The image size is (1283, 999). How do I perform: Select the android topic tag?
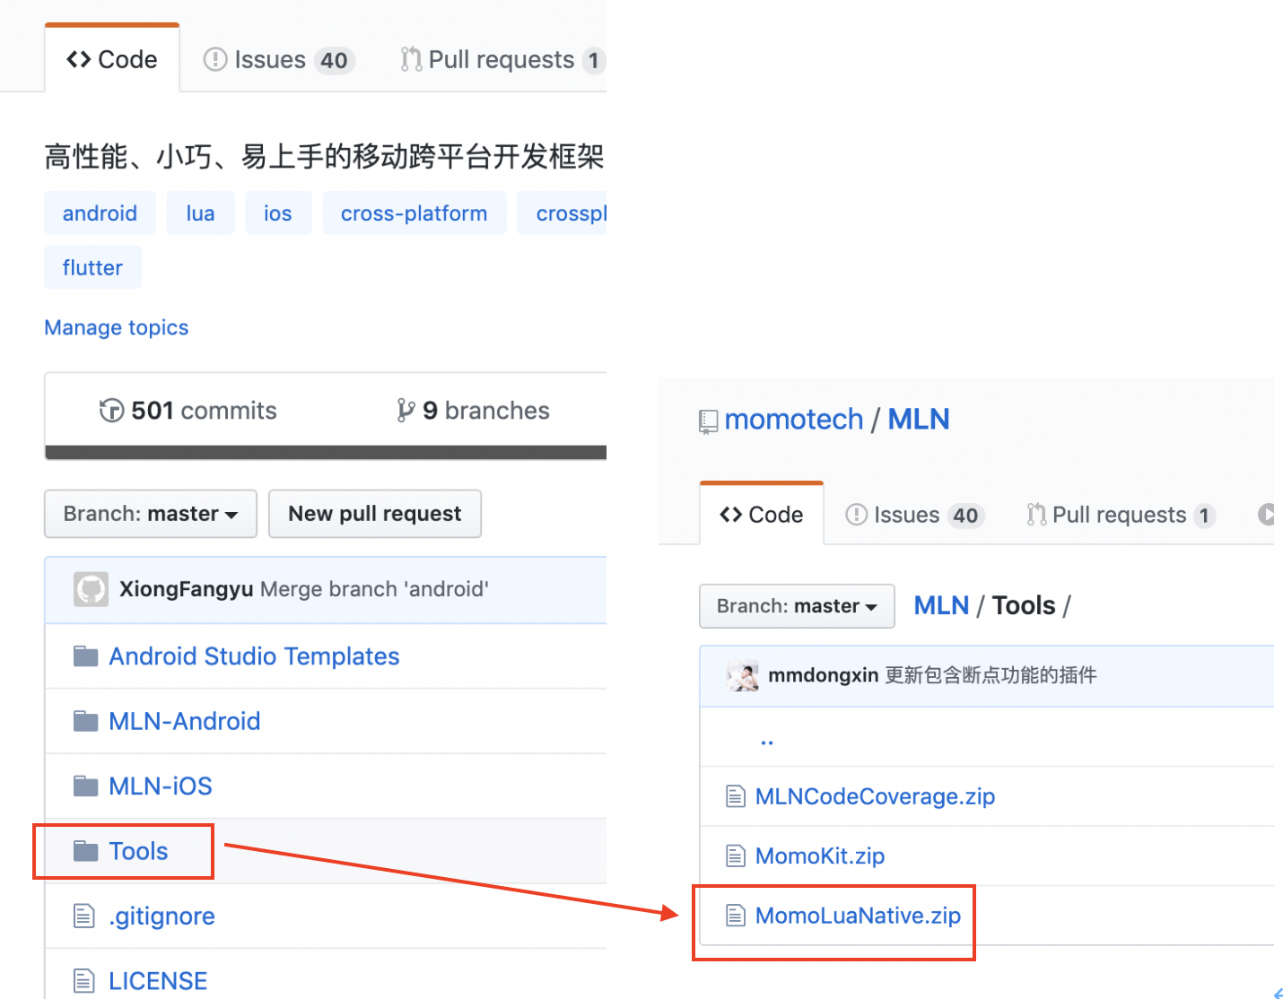tap(100, 213)
